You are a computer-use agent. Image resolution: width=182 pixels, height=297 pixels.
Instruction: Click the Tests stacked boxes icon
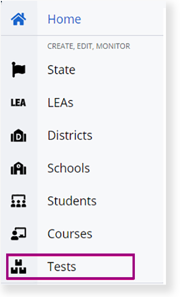[x=18, y=267]
